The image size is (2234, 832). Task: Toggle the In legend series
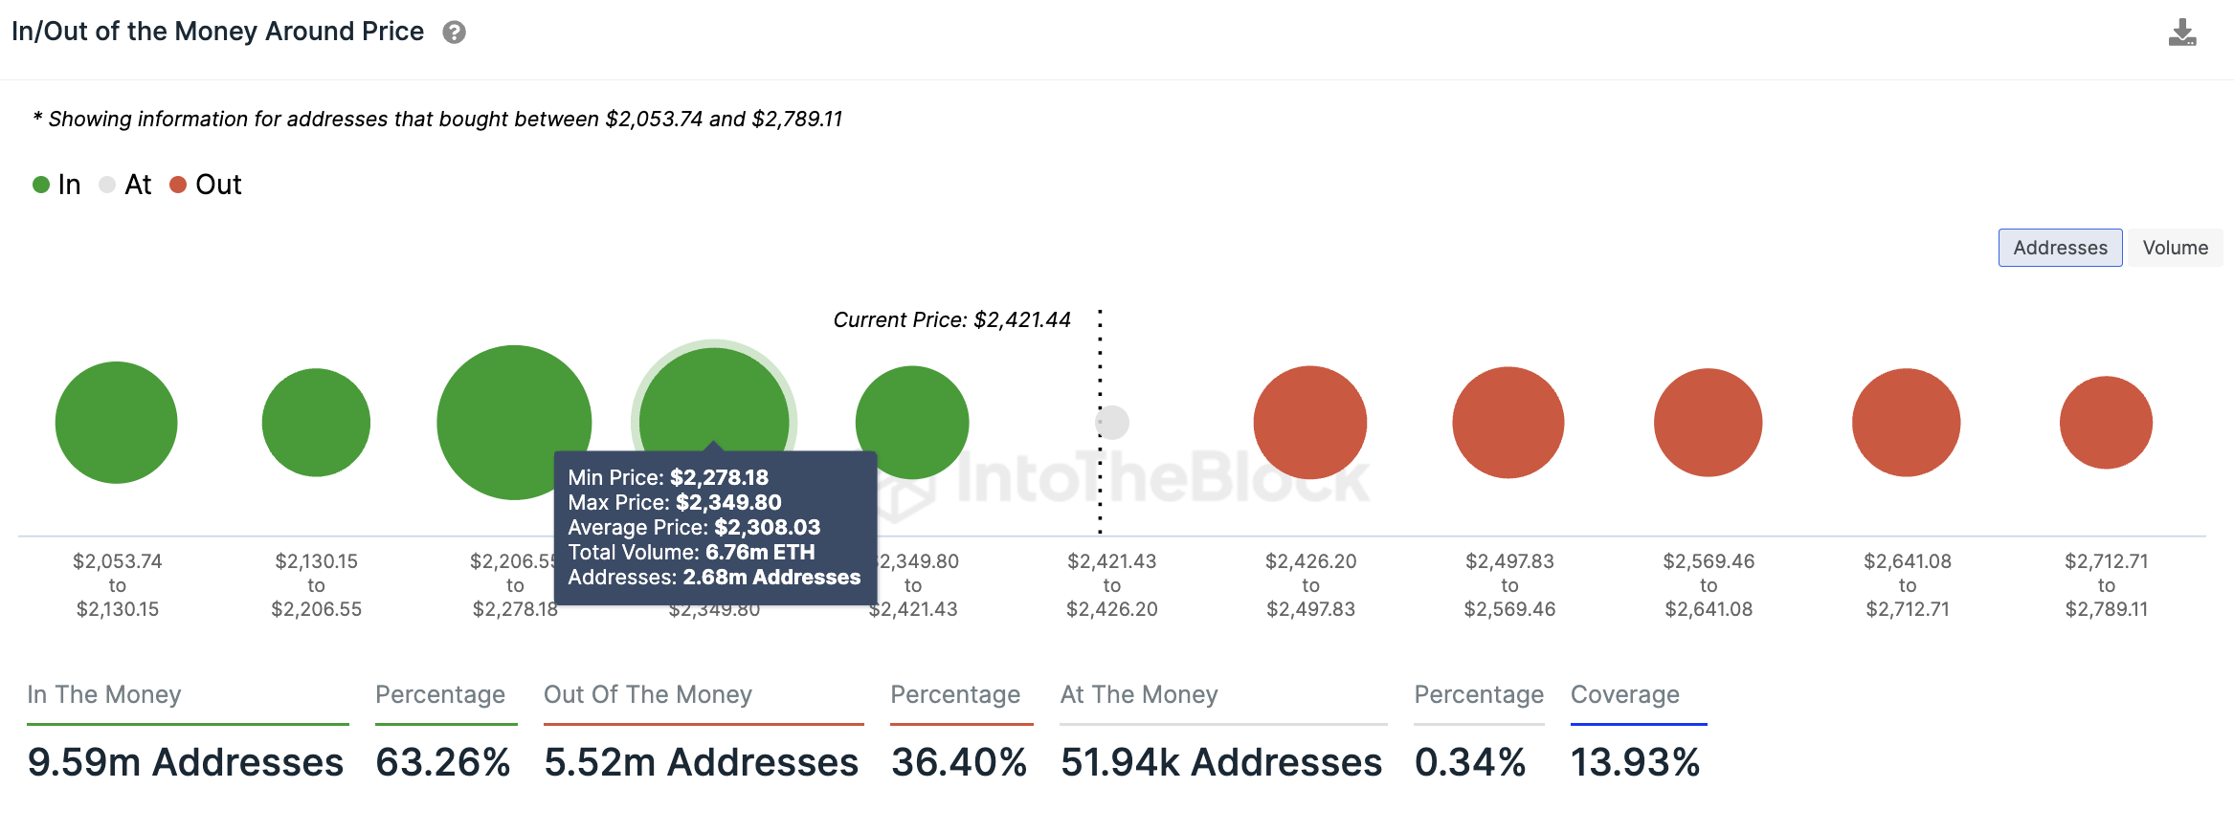click(x=57, y=185)
